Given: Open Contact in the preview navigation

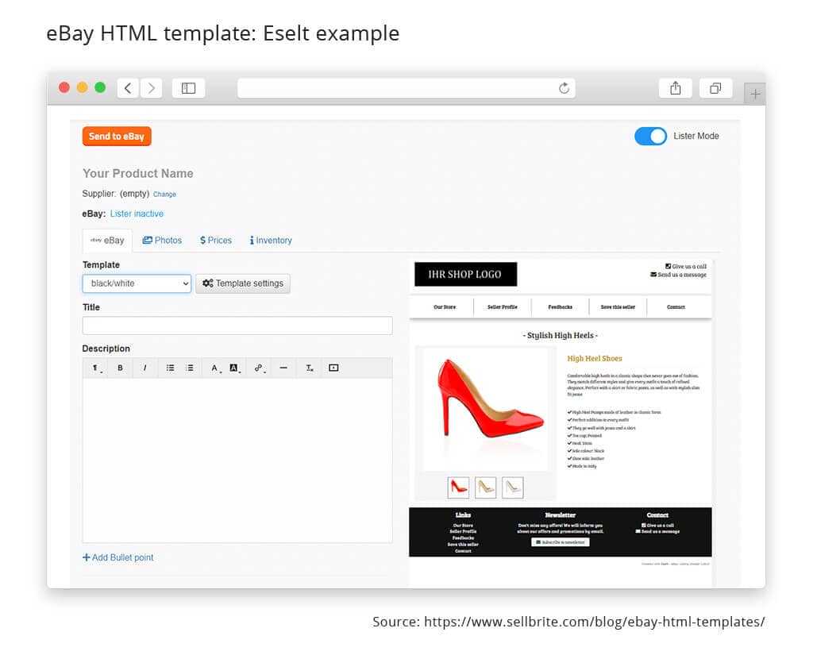Looking at the screenshot, I should tap(676, 307).
